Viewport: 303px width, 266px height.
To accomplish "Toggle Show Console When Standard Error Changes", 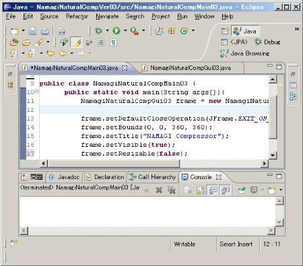I will tap(226, 190).
